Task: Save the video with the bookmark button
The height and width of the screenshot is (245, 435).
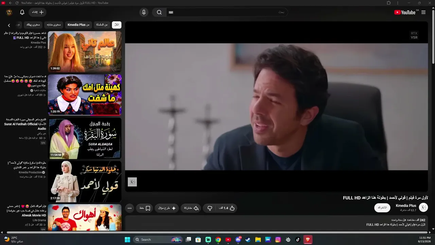Action: [145, 208]
